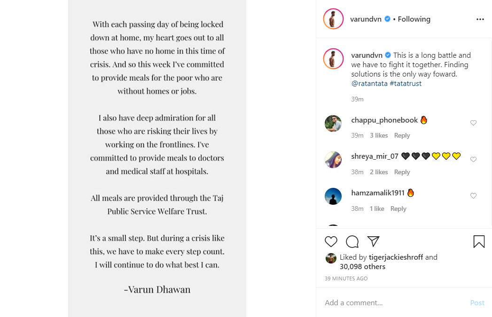View 3 likes on chappu_phonebook's comment
The image size is (492, 317).
pos(379,136)
